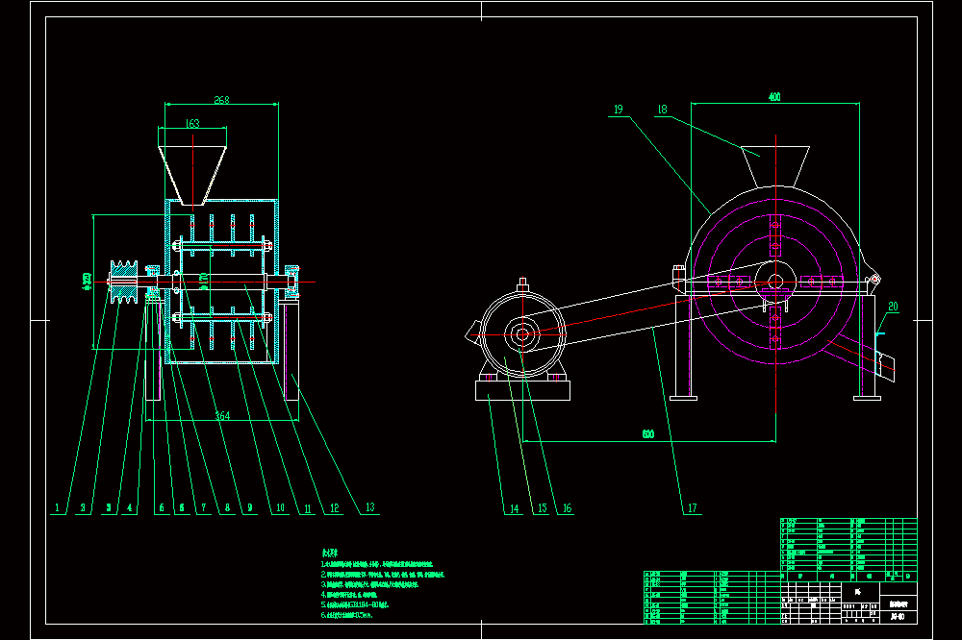This screenshot has height=640, width=962.
Task: Select part callout number 9
Action: [250, 507]
